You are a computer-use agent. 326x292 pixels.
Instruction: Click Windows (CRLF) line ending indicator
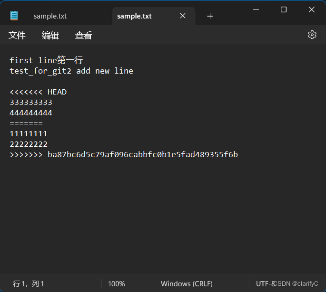pos(187,284)
